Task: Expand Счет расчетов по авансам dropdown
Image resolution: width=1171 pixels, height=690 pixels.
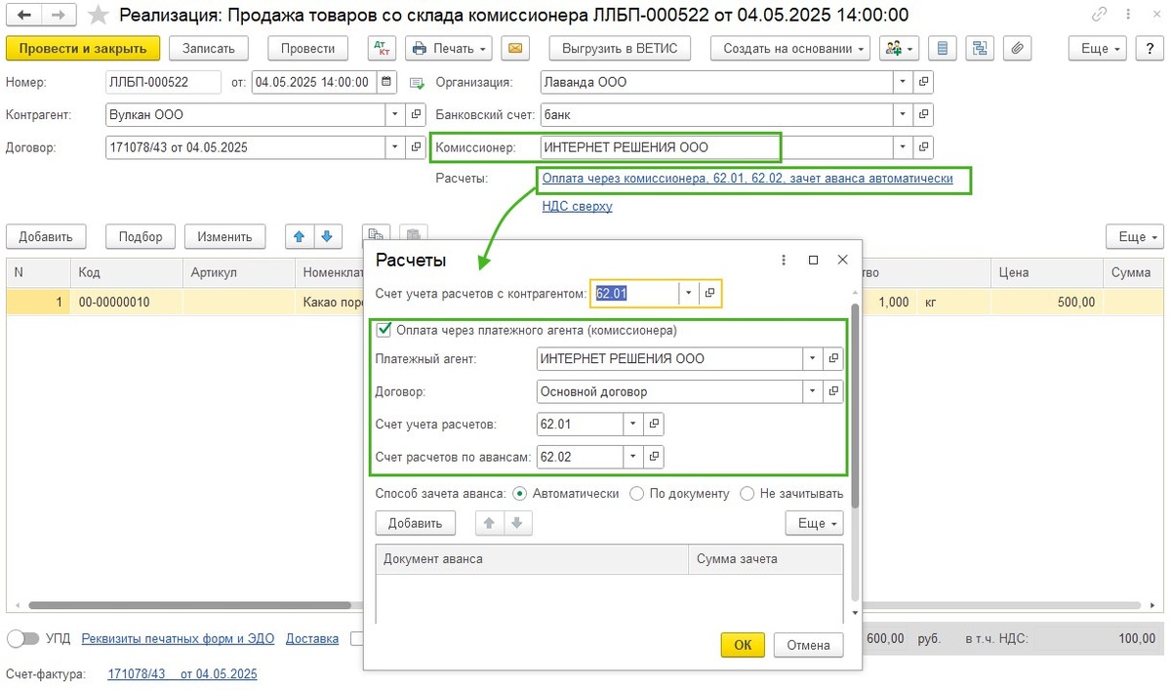Action: pyautogui.click(x=632, y=456)
